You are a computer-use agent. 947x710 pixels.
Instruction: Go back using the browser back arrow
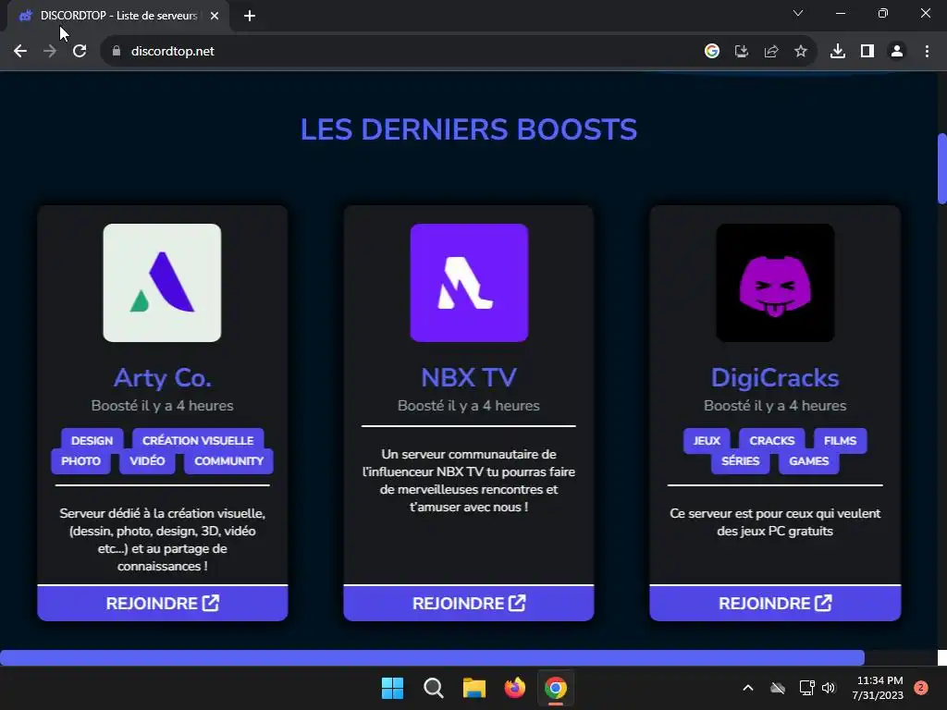[x=20, y=52]
